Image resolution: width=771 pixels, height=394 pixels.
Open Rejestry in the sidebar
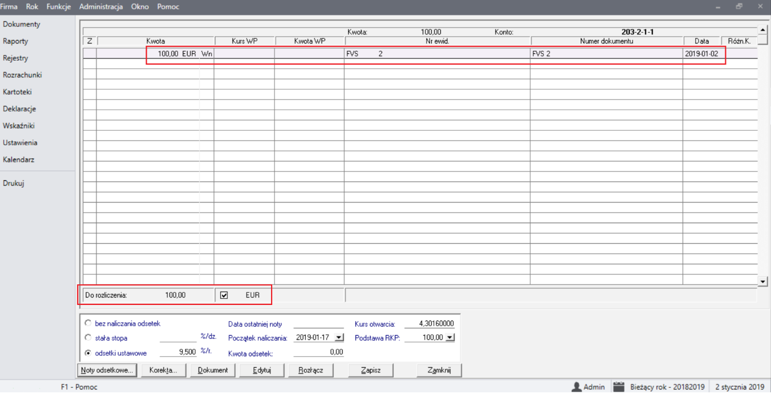[15, 58]
